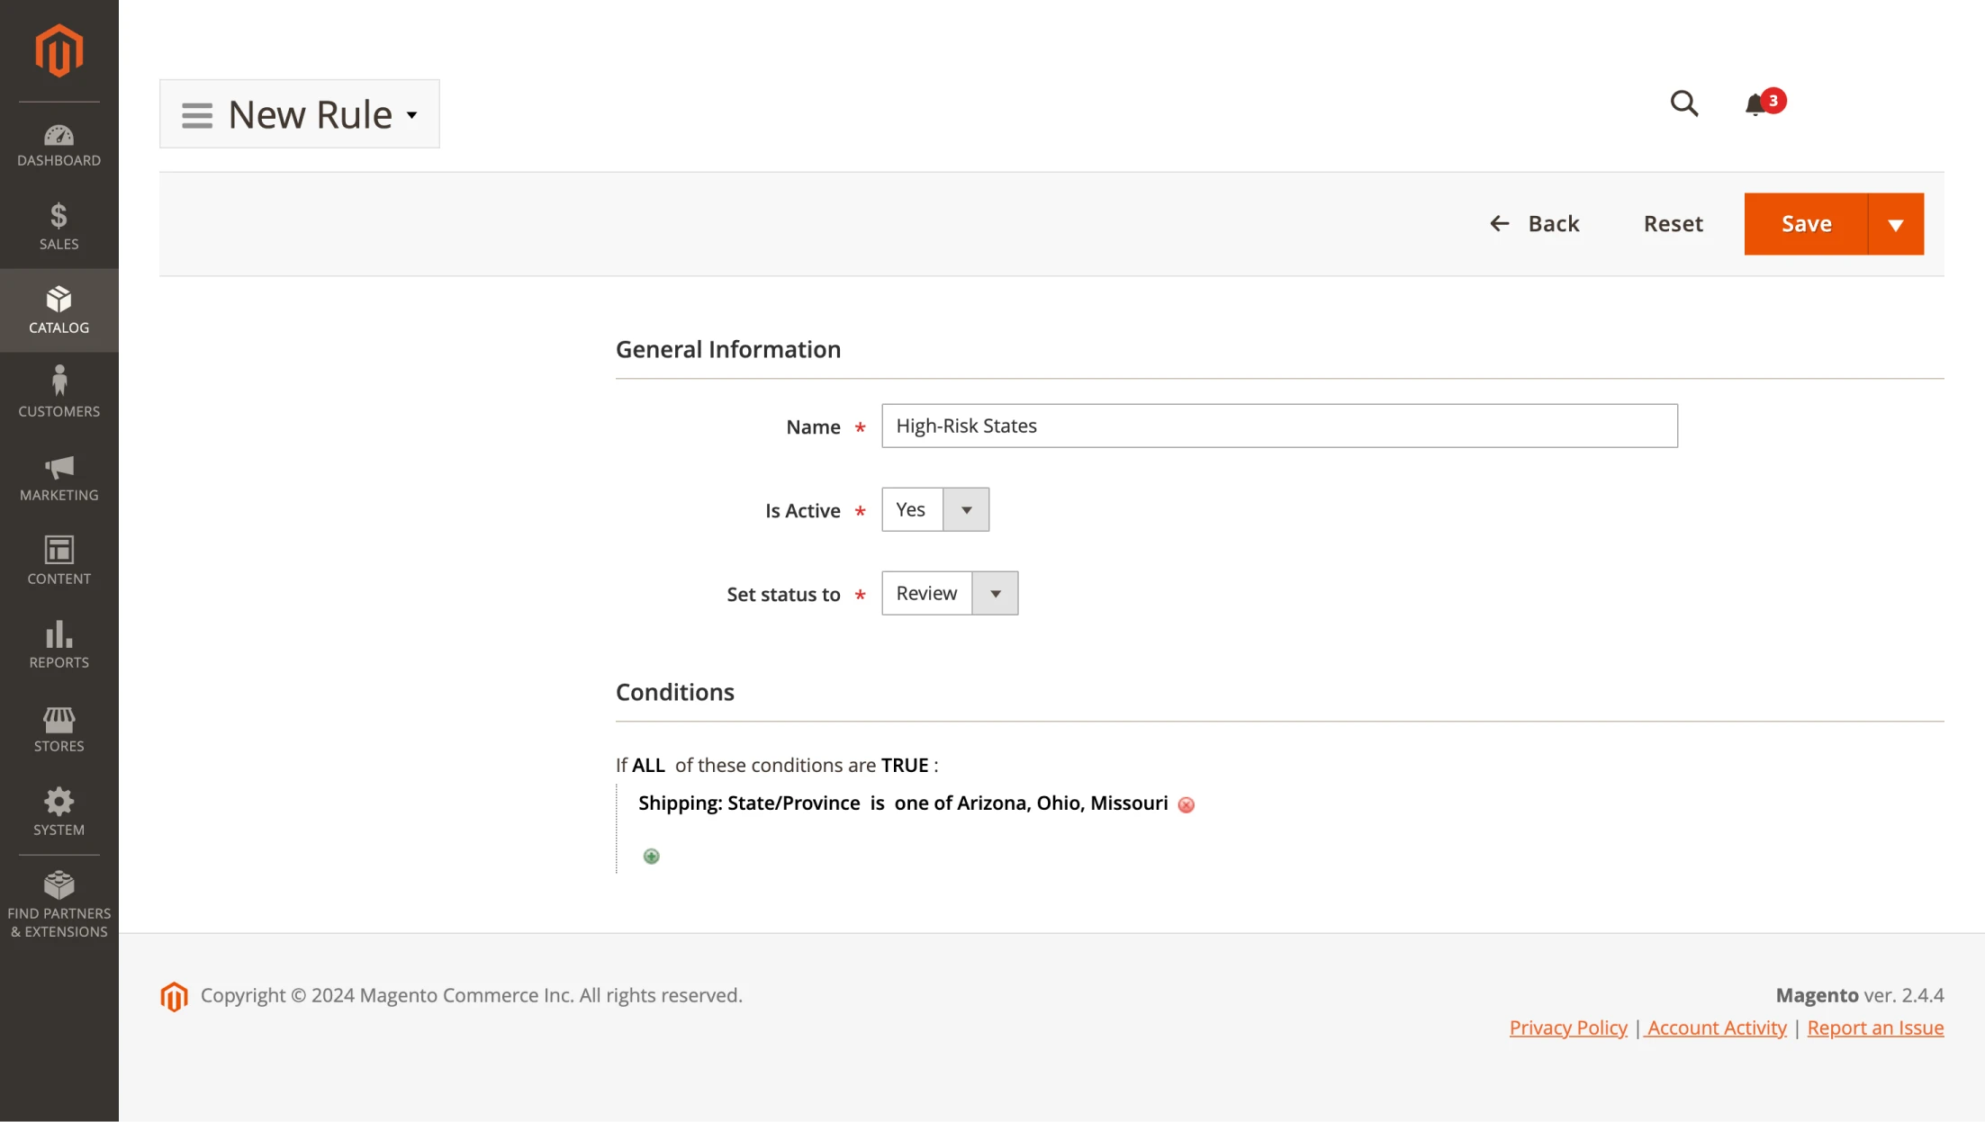Open the New Rule title menu

(x=300, y=114)
